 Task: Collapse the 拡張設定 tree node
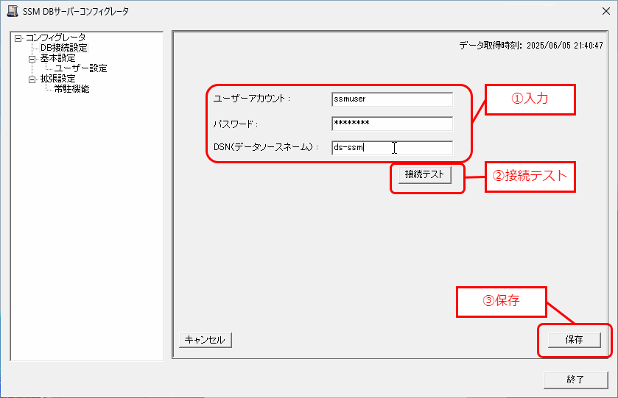click(x=32, y=79)
